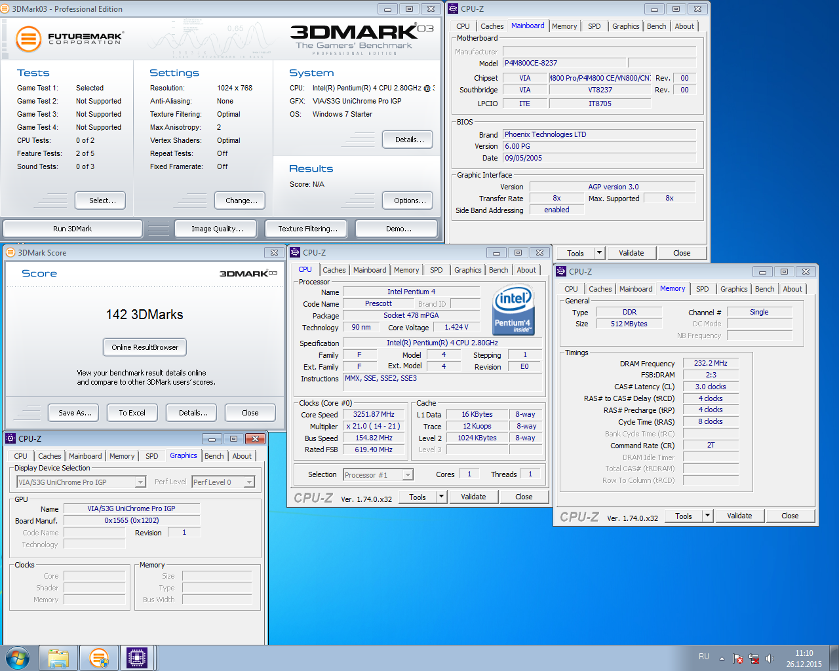Viewport: 839px width, 671px height.
Task: Open Windows Explorer from the taskbar
Action: tap(58, 658)
